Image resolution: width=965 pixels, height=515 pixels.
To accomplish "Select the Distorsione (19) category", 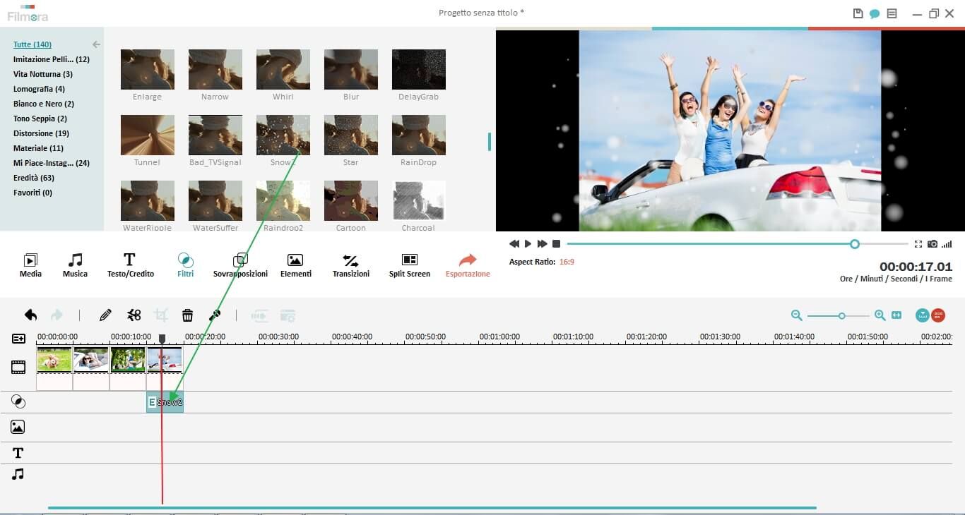I will 42,133.
